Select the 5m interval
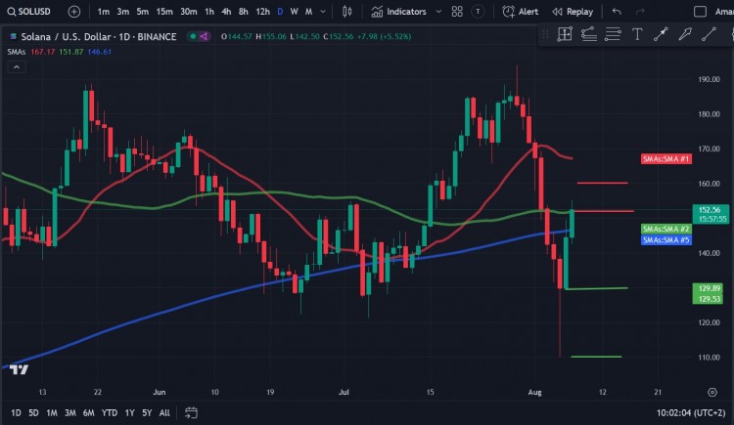734x425 pixels. click(142, 11)
